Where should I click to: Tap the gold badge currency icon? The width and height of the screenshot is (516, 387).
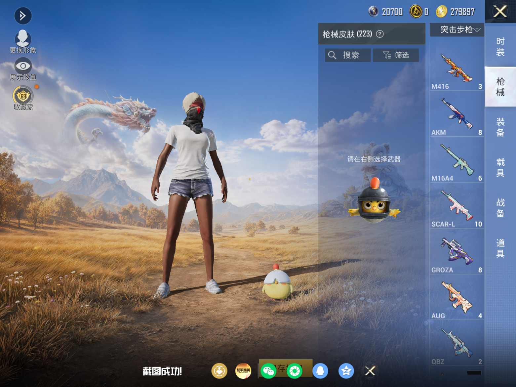pyautogui.click(x=416, y=12)
